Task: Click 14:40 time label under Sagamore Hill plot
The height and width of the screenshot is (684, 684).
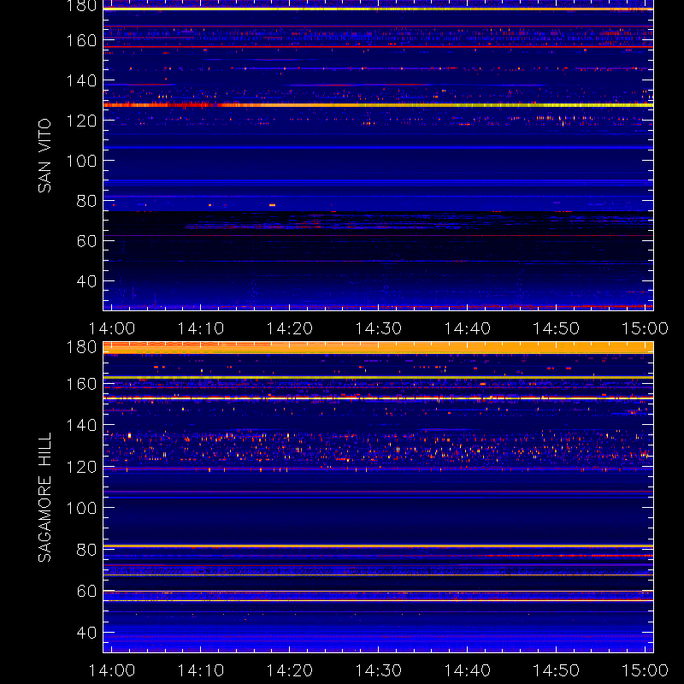Action: tap(467, 670)
